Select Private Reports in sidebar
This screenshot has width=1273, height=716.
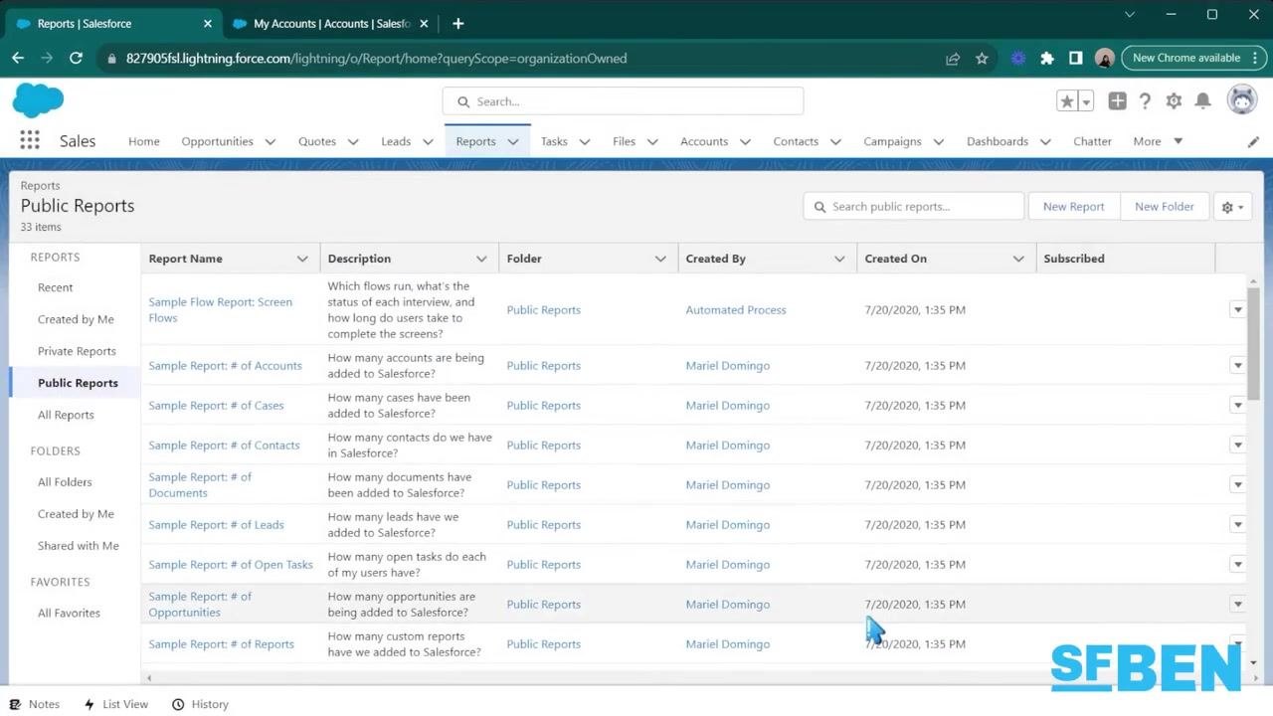(x=77, y=351)
